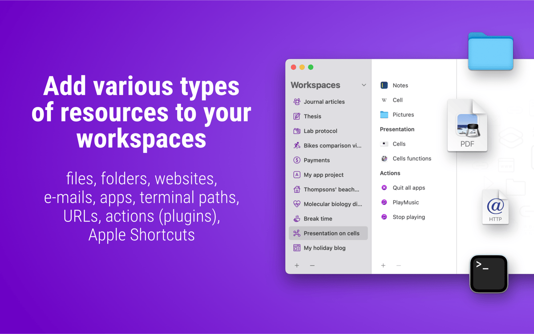
Task: Run the Stop playing action
Action: pyautogui.click(x=409, y=217)
